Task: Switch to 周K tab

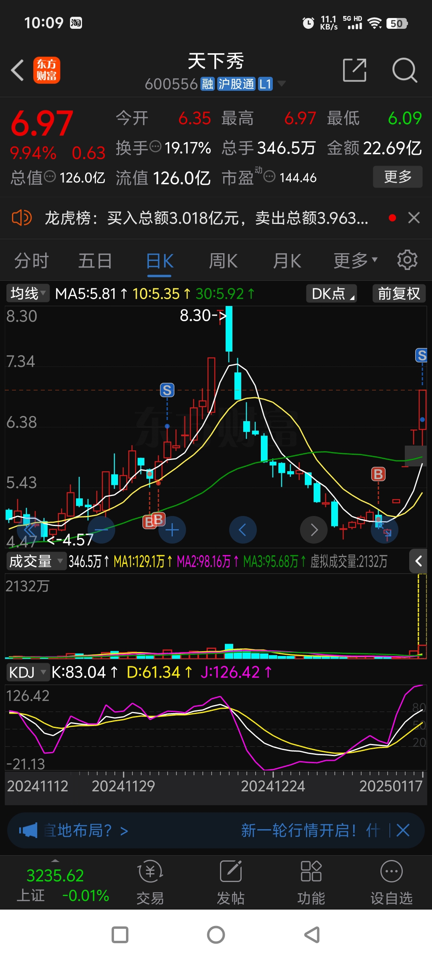Action: point(223,261)
